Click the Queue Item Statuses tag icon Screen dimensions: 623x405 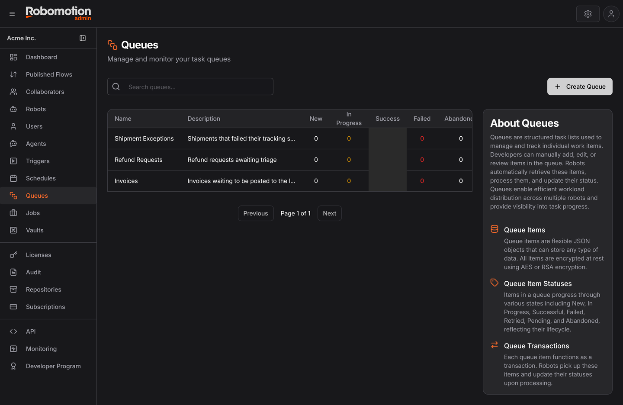pos(495,283)
